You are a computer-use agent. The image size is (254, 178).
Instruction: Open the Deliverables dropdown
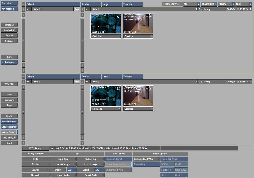[209, 4]
